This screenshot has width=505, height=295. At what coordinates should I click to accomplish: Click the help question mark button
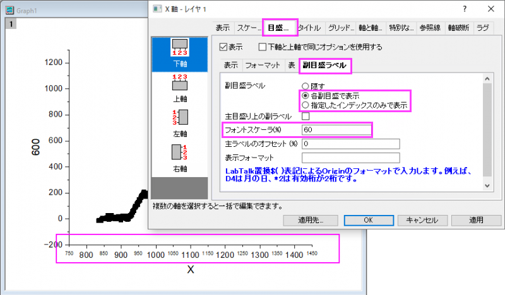(x=465, y=9)
